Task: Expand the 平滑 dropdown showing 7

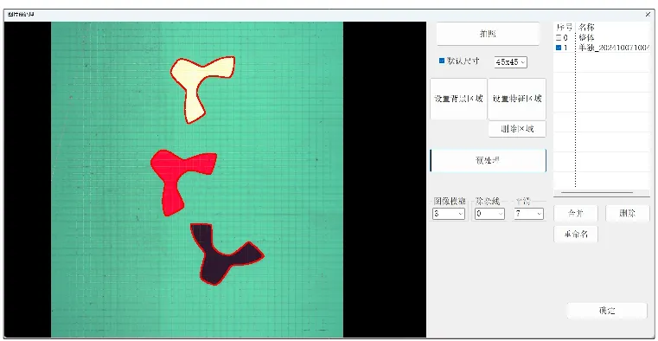Action: click(x=529, y=214)
